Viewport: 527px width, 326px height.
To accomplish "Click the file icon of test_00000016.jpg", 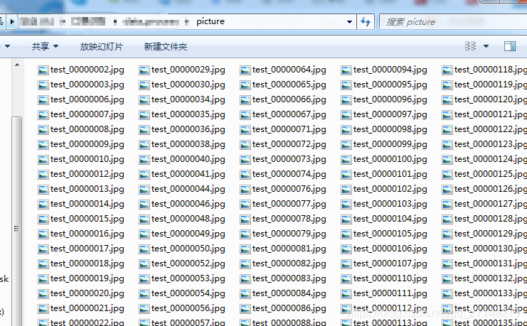I will tap(43, 234).
